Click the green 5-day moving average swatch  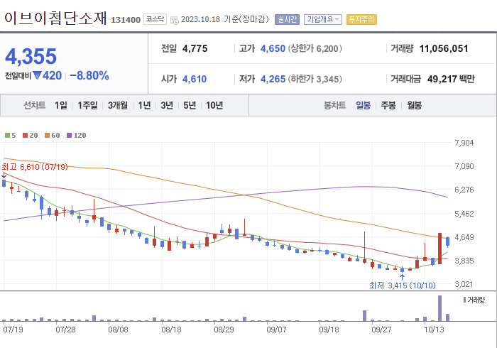(7, 136)
